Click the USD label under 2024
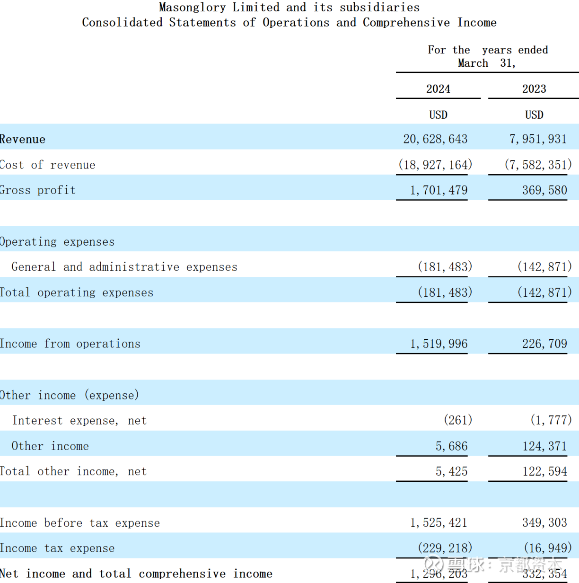Viewport: 579px width, 583px height. tap(438, 115)
